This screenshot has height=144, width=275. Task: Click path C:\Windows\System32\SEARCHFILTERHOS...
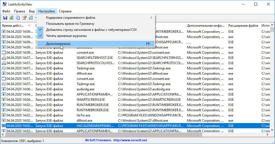pos(151,58)
